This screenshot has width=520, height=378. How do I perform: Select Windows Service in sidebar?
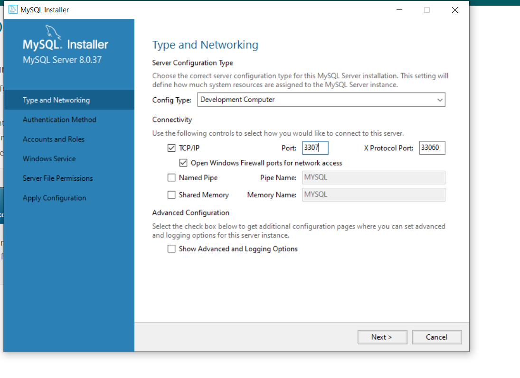[x=49, y=159]
